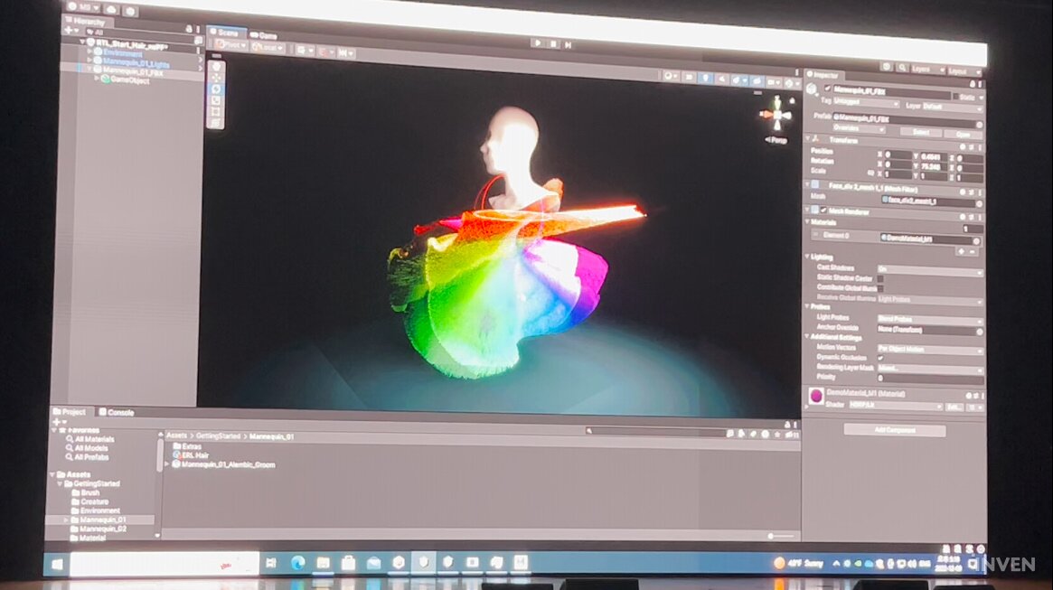The image size is (1053, 590).
Task: Open the Pivot dropdown in scene toolbar
Action: pos(230,47)
